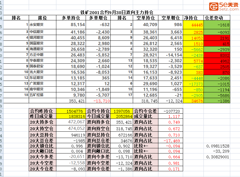Click the 20大锁仓比 label cell

43,146
